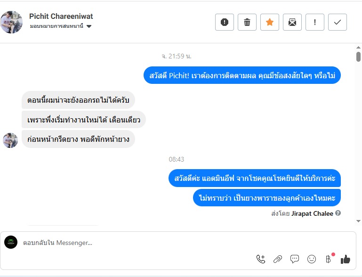Open the emoji picker smiley icon
The width and height of the screenshot is (362, 277).
(x=311, y=259)
